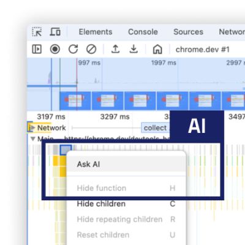Choose Hide function in the context menu
This screenshot has width=245, height=245.
[126, 188]
